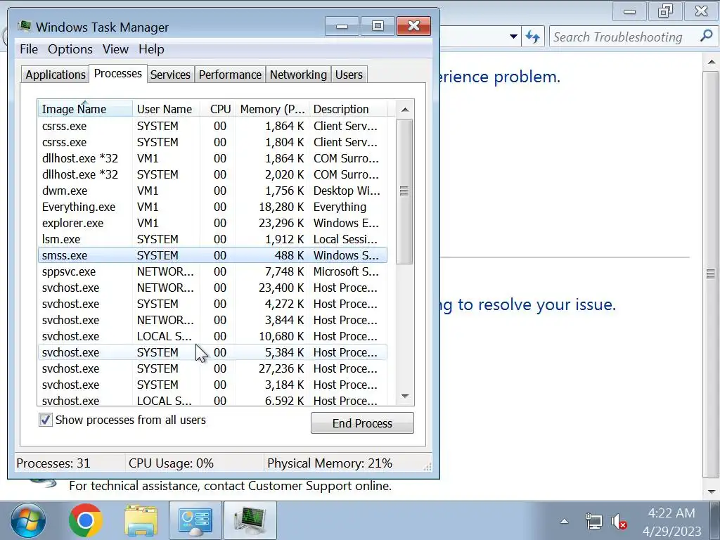The width and height of the screenshot is (720, 540).
Task: Open the File menu
Action: click(x=29, y=49)
